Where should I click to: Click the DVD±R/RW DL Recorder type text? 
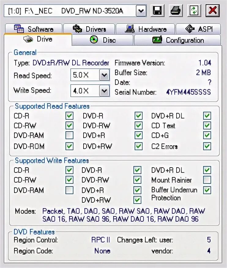[x=71, y=63]
